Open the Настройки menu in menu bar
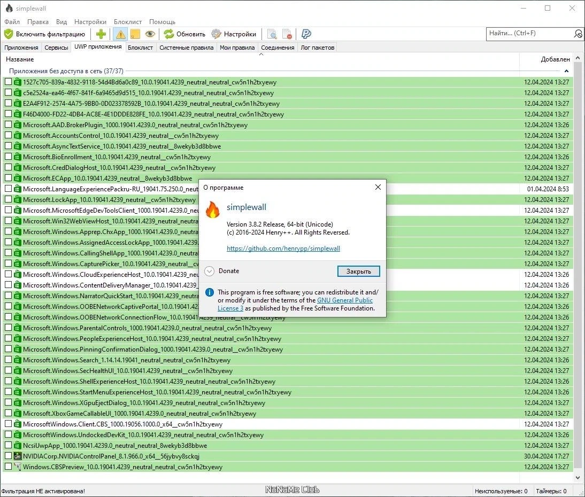This screenshot has width=585, height=497. (x=90, y=21)
